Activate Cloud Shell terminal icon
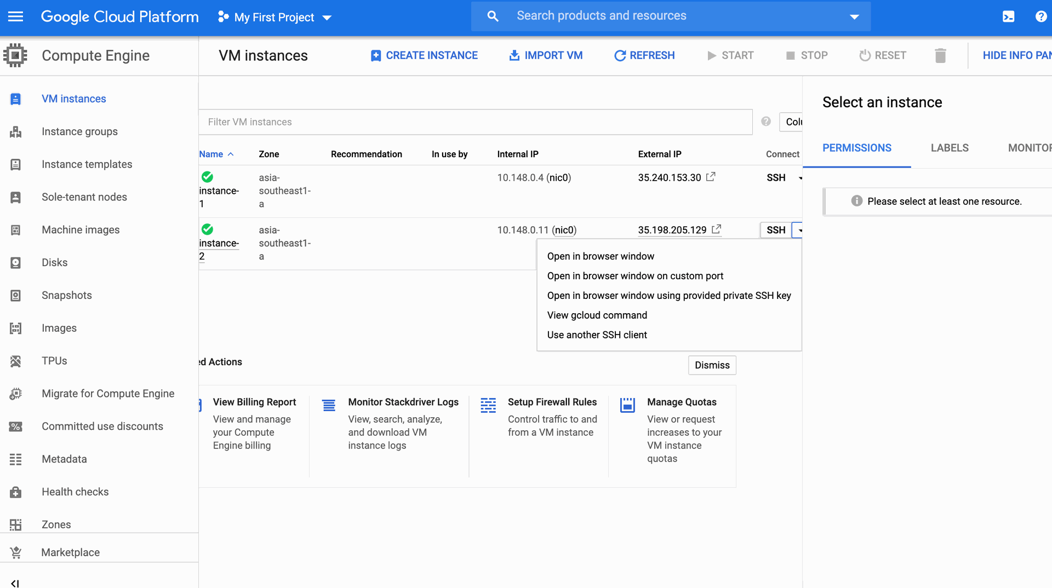The height and width of the screenshot is (588, 1052). [x=1008, y=16]
